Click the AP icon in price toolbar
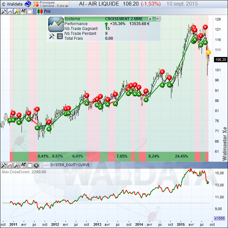The width and height of the screenshot is (228, 228). point(23,11)
